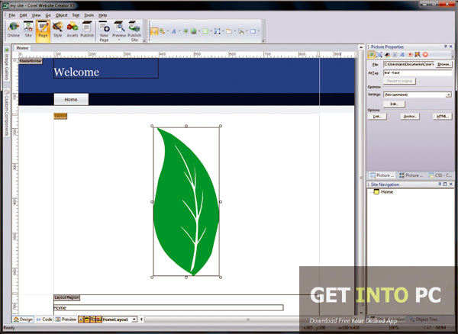Open the Style view
This screenshot has height=334, width=458.
(x=57, y=30)
